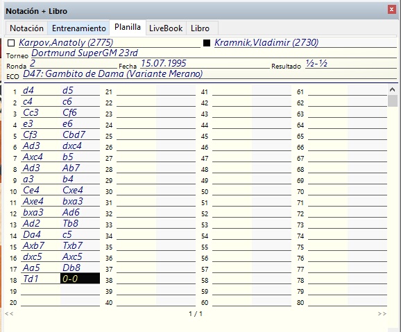The height and width of the screenshot is (332, 401).
Task: Select black's move 6 dxc4
Action: click(72, 146)
